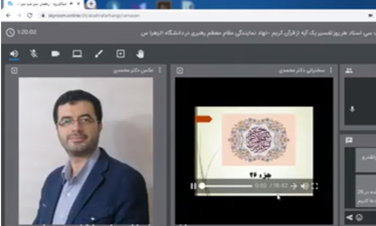This screenshot has width=376, height=226.
Task: Pause the lecture video
Action: click(193, 186)
